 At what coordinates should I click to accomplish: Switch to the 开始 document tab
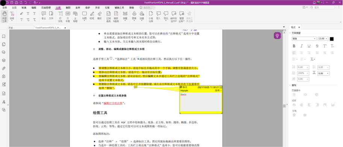[11, 28]
